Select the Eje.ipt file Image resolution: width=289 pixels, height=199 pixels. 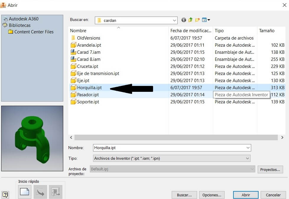coord(80,81)
